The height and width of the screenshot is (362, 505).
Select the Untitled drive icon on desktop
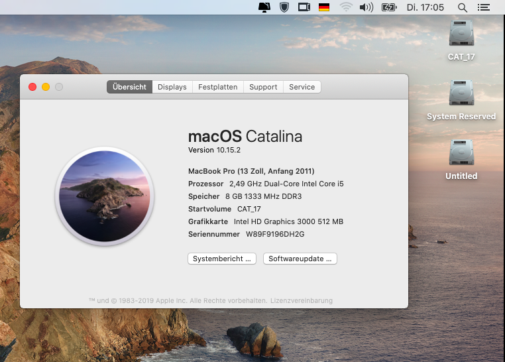[461, 152]
